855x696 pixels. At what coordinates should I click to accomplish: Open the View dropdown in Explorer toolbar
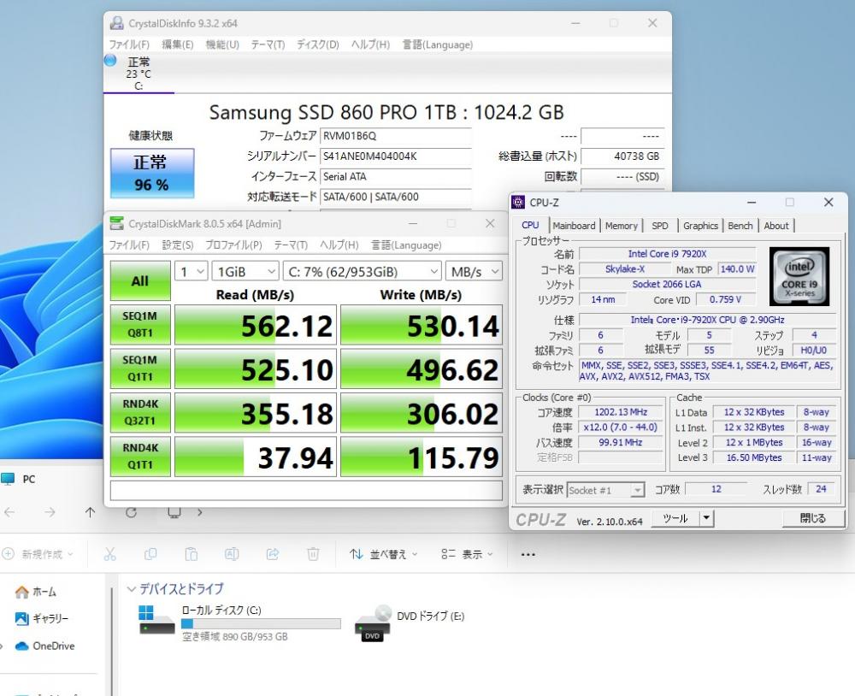pos(467,555)
